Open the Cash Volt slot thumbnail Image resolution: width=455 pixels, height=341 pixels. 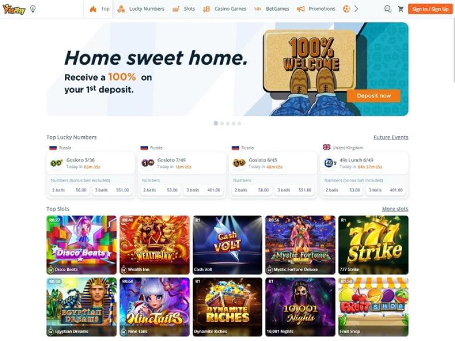point(227,245)
